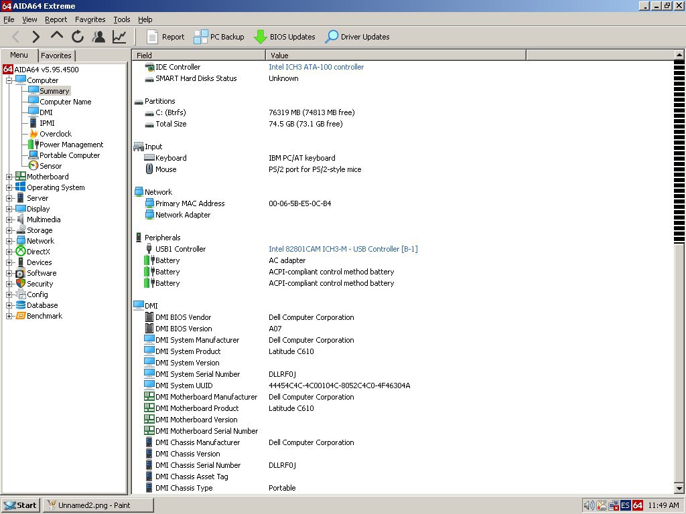Open the graph chart toolbar icon
Viewport: 686px width, 514px height.
pos(119,37)
